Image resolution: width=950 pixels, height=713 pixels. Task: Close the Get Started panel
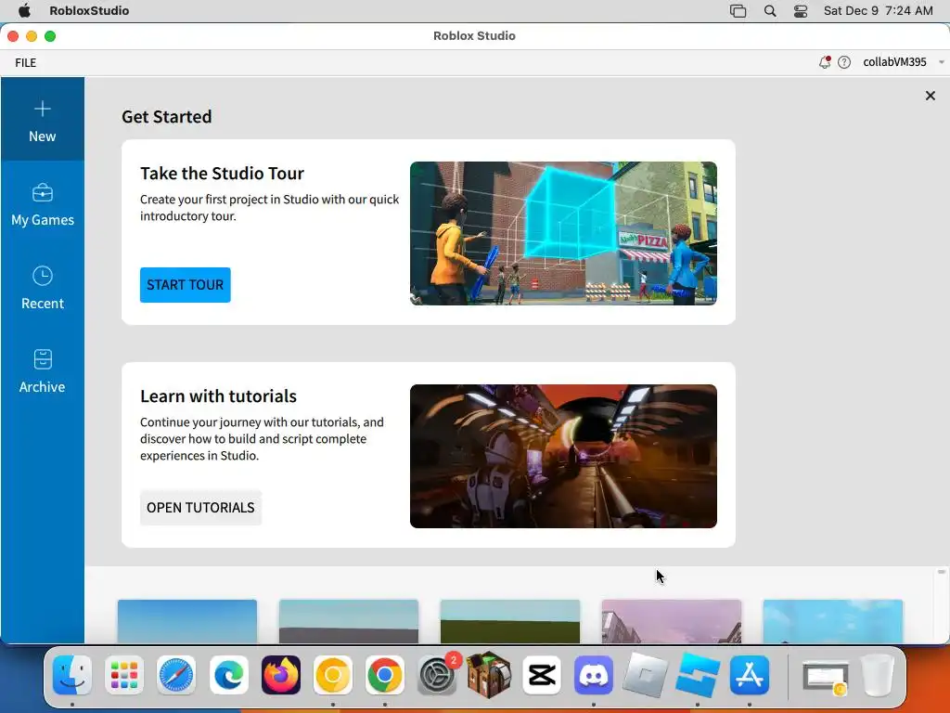pos(930,96)
